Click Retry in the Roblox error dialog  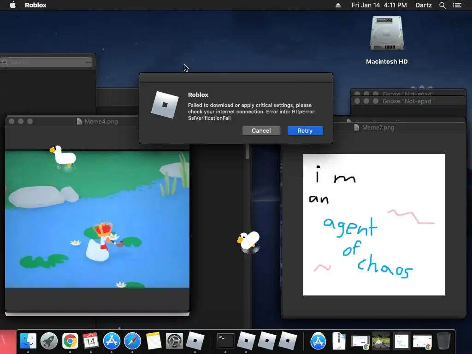(x=305, y=130)
